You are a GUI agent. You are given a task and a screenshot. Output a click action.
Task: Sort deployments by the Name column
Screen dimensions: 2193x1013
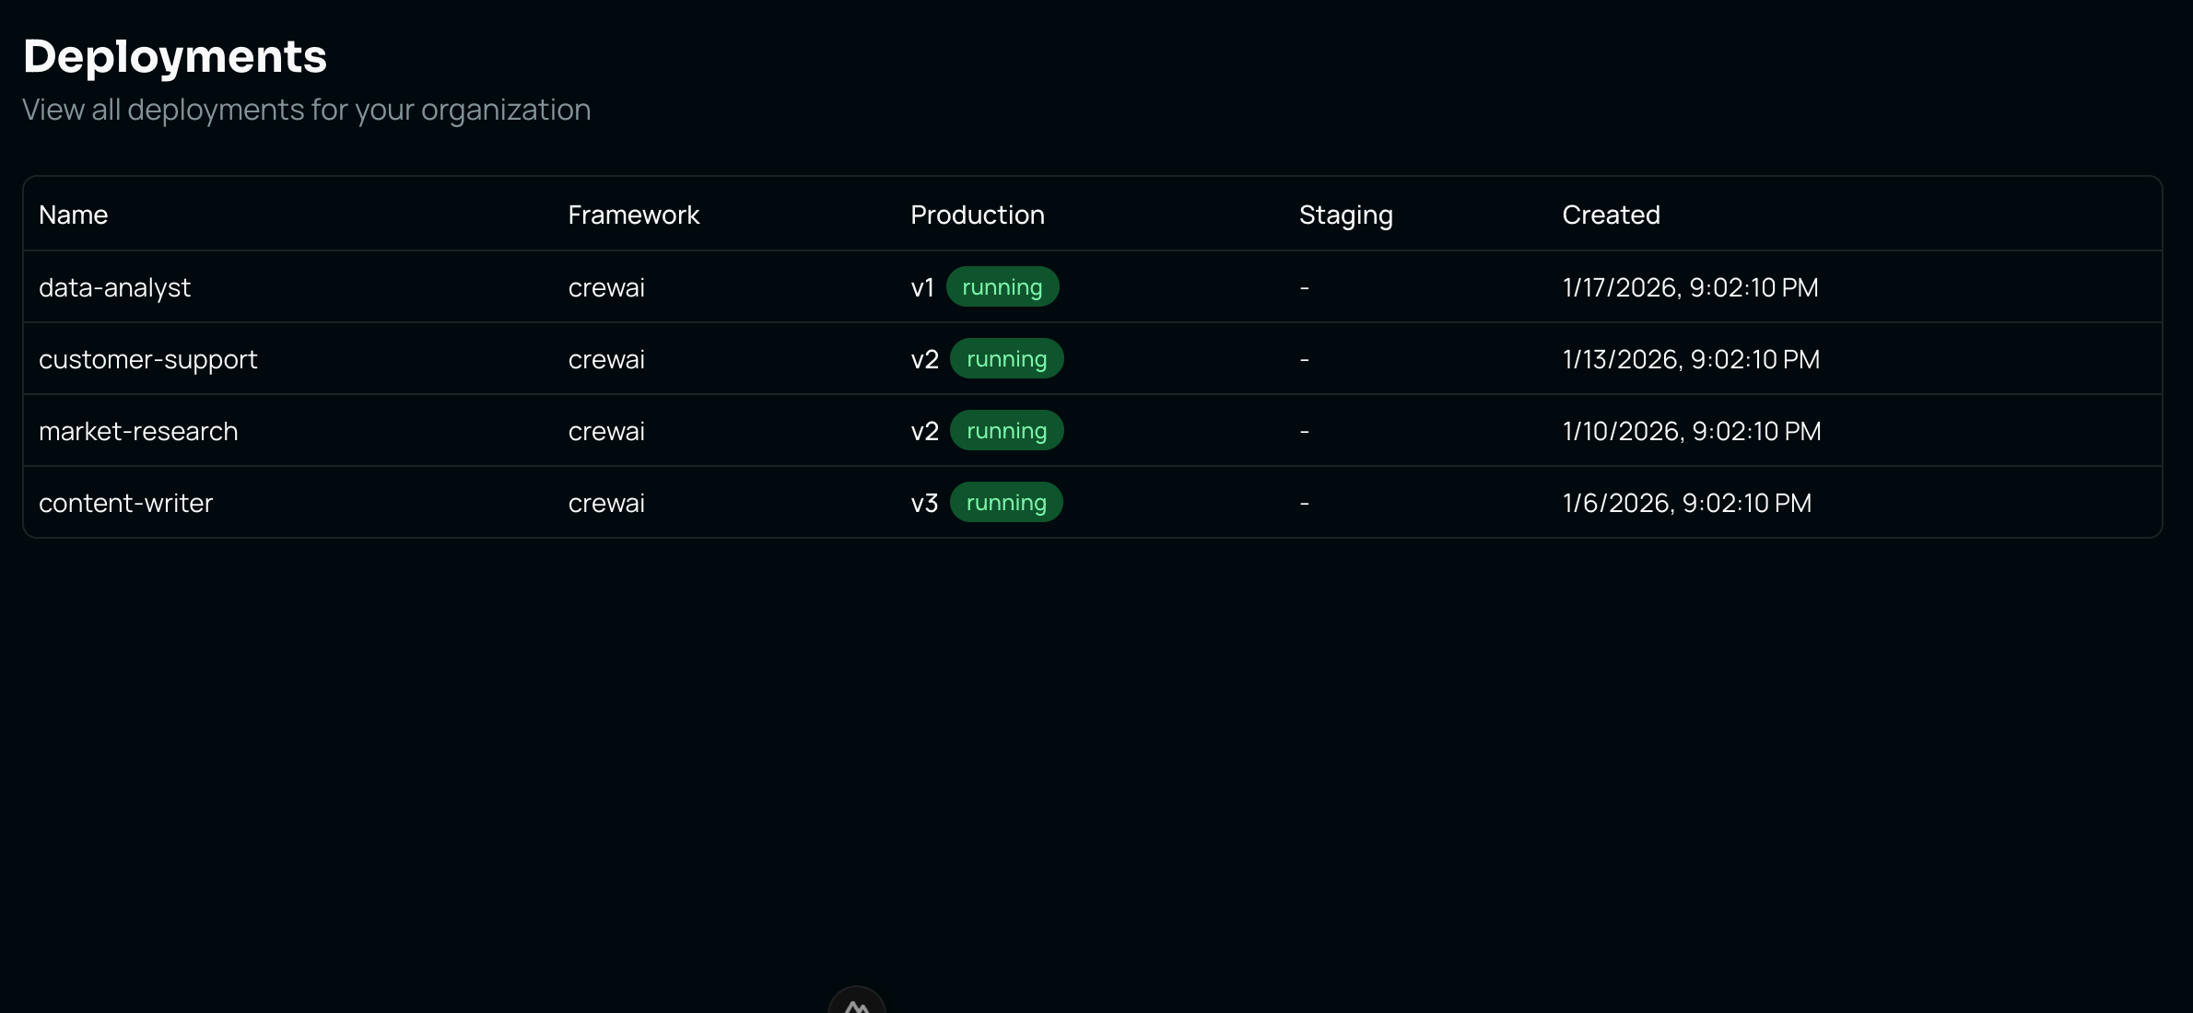tap(72, 214)
